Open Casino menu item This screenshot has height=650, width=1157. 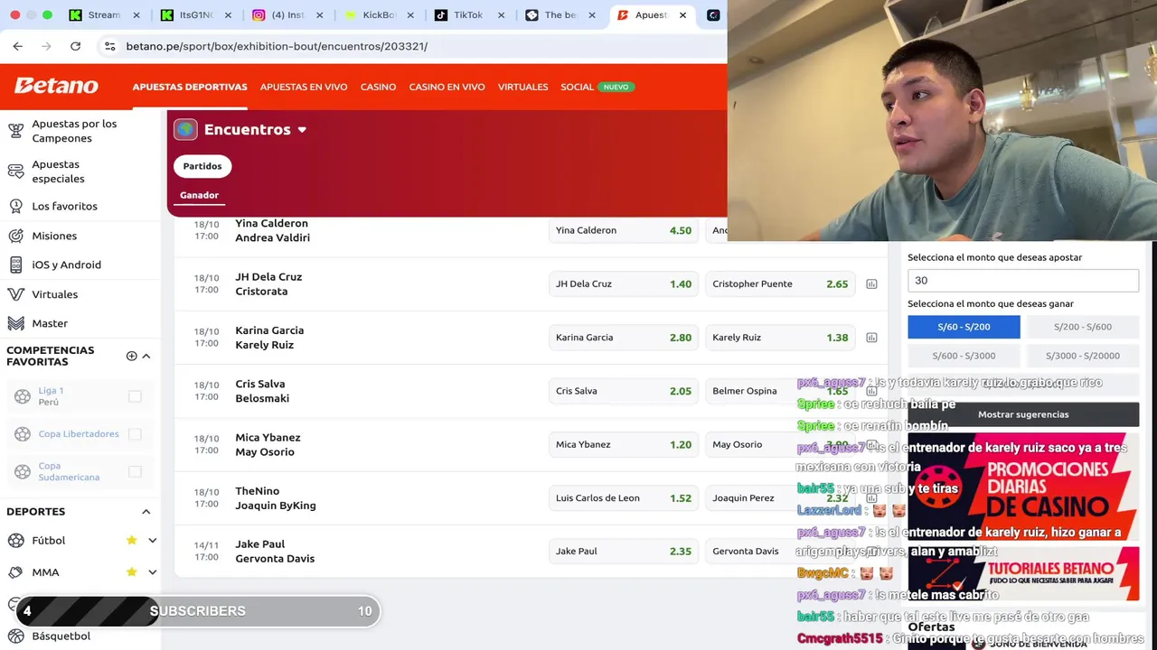pos(378,87)
